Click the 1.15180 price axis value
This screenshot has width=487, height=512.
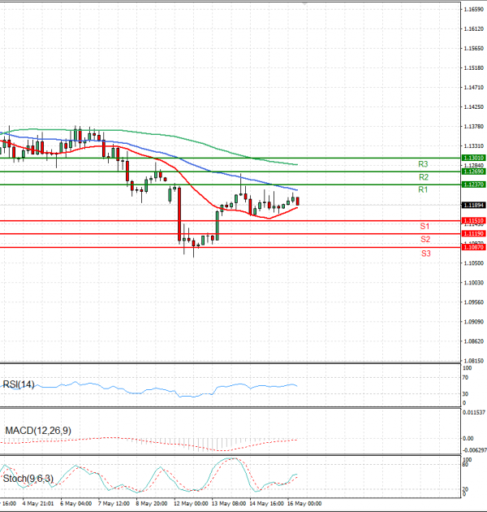(x=474, y=68)
